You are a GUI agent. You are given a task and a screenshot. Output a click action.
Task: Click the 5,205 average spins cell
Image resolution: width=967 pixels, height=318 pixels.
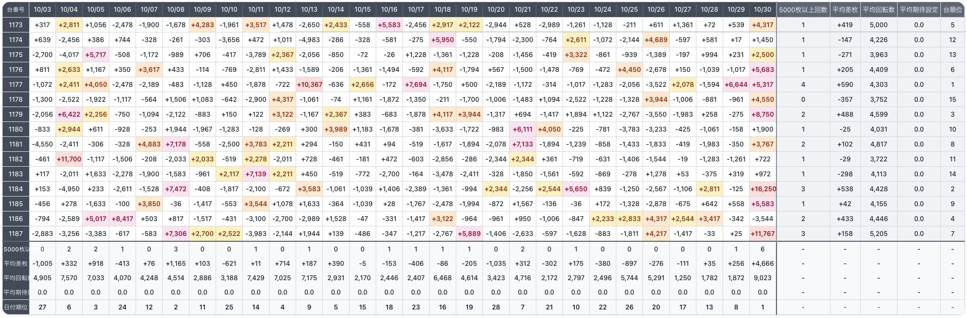[878, 233]
